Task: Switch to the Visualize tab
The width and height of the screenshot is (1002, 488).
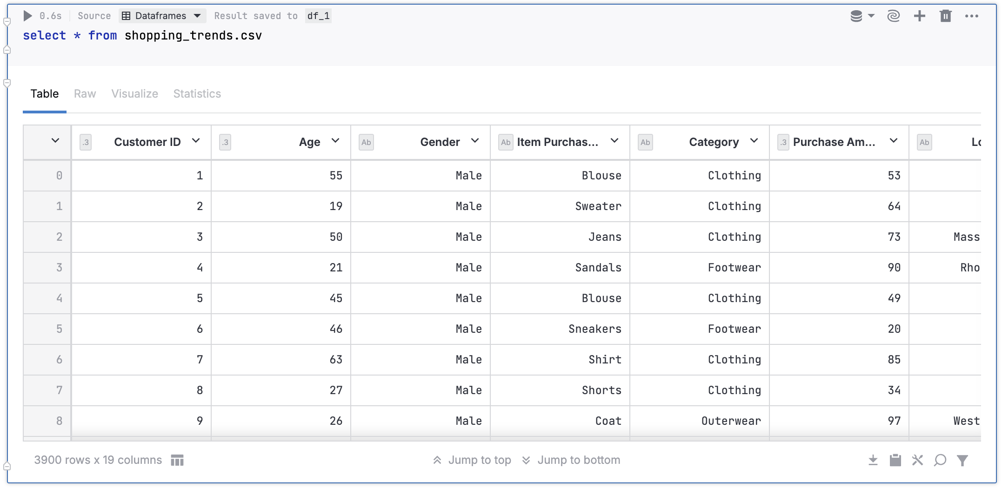Action: click(x=134, y=94)
